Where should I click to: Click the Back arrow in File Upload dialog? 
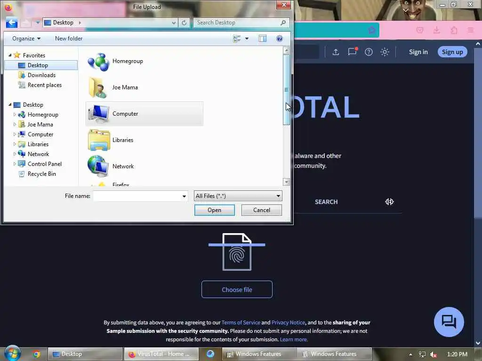click(x=12, y=23)
